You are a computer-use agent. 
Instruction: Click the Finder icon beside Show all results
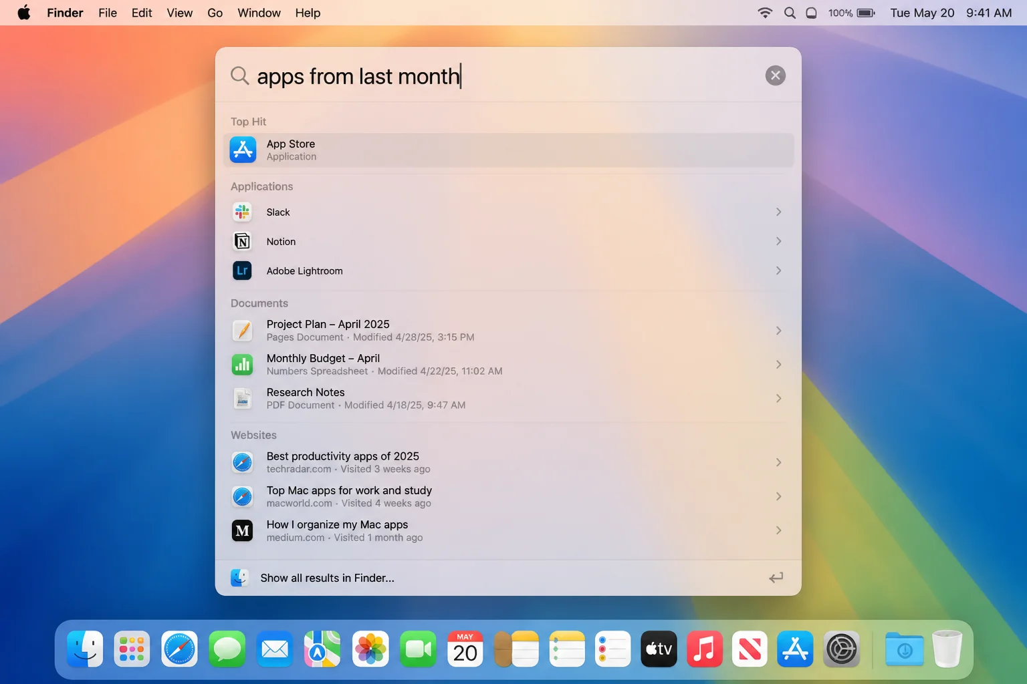click(x=239, y=578)
